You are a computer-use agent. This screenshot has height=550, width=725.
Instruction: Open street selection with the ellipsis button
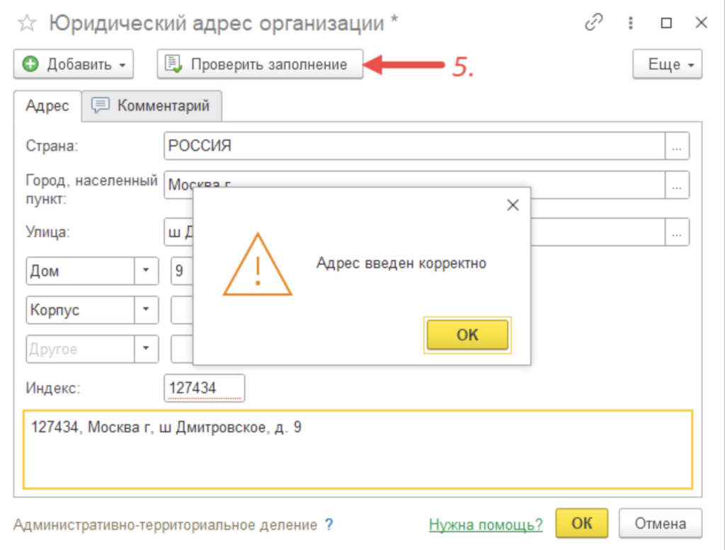click(x=677, y=231)
